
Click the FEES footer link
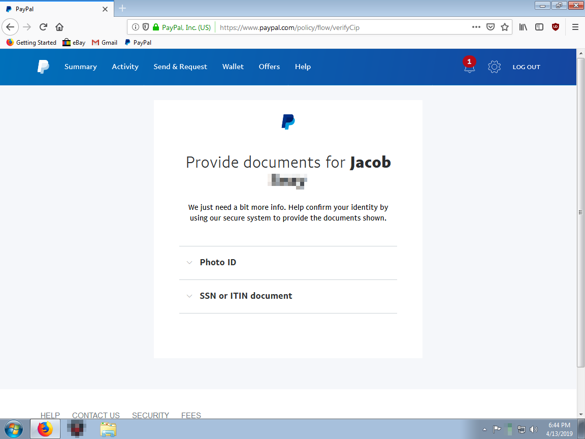click(191, 415)
